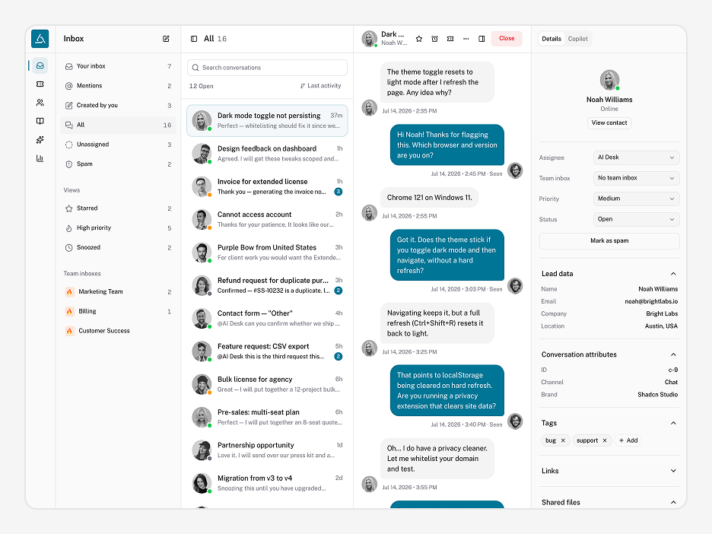The image size is (712, 534).
Task: Open the Customer Success team inbox
Action: point(118,331)
